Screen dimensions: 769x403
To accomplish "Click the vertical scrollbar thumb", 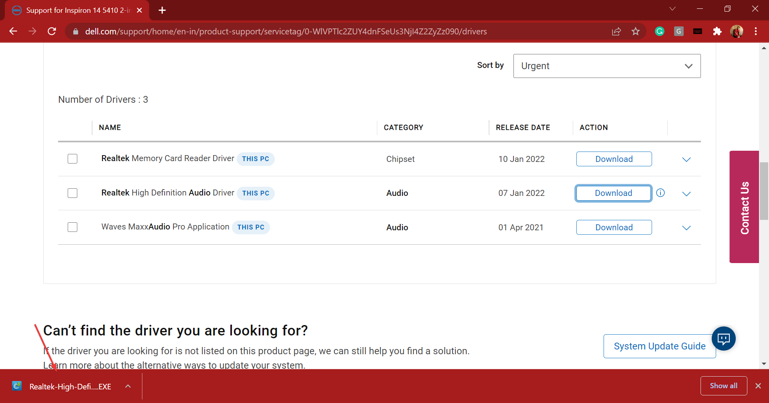I will [x=764, y=191].
